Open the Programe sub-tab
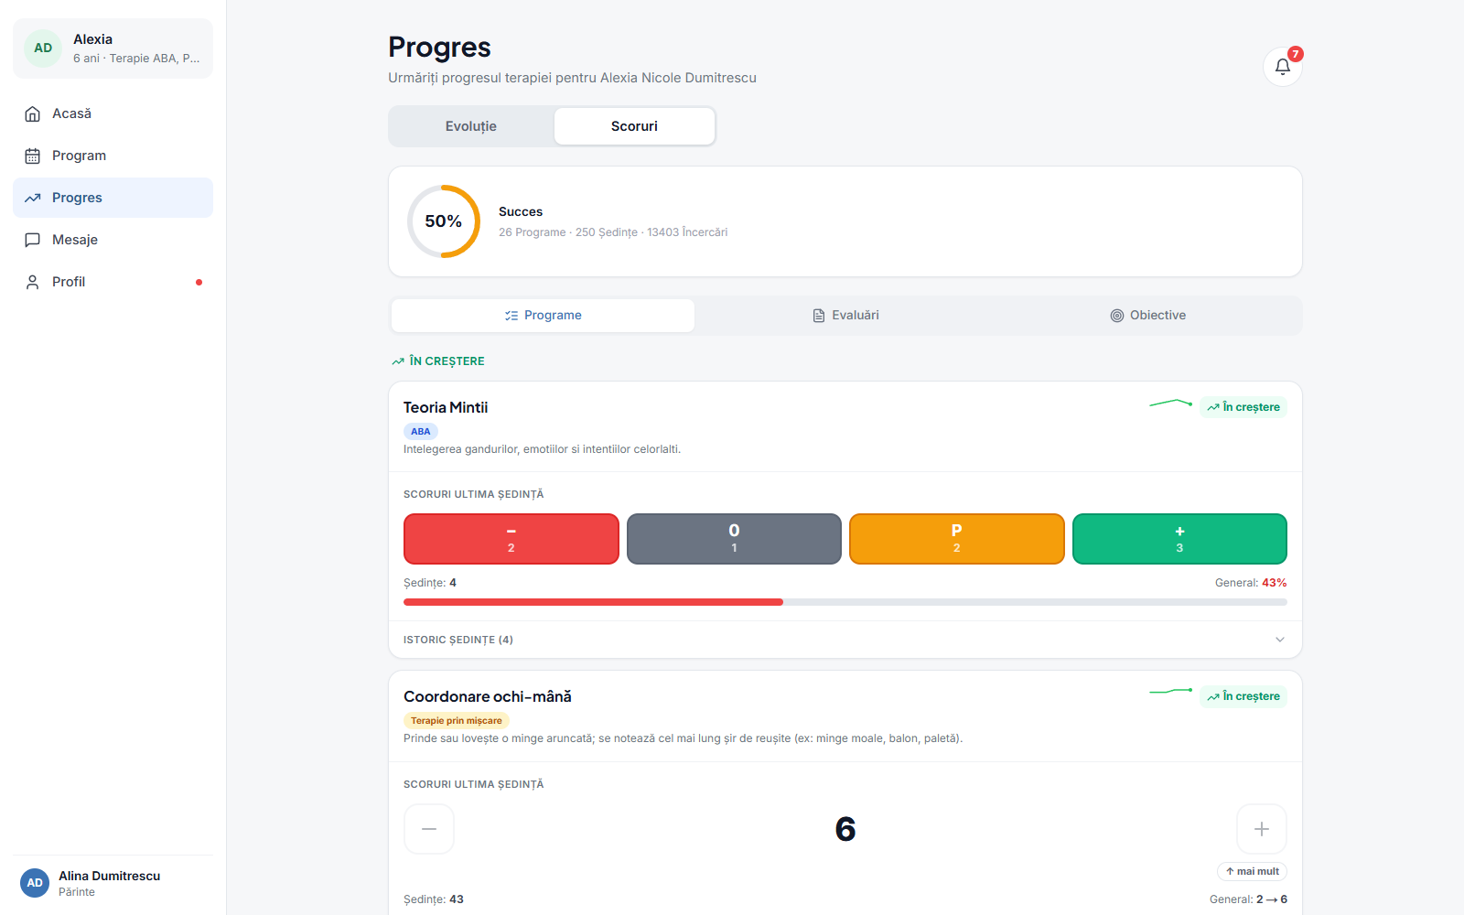 543,316
